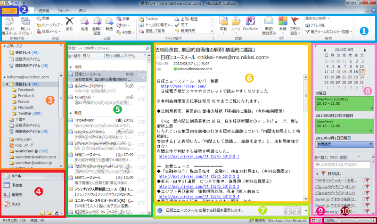Switch to Normal view in status bar
Screen dimensions: 377x224
point(313,221)
